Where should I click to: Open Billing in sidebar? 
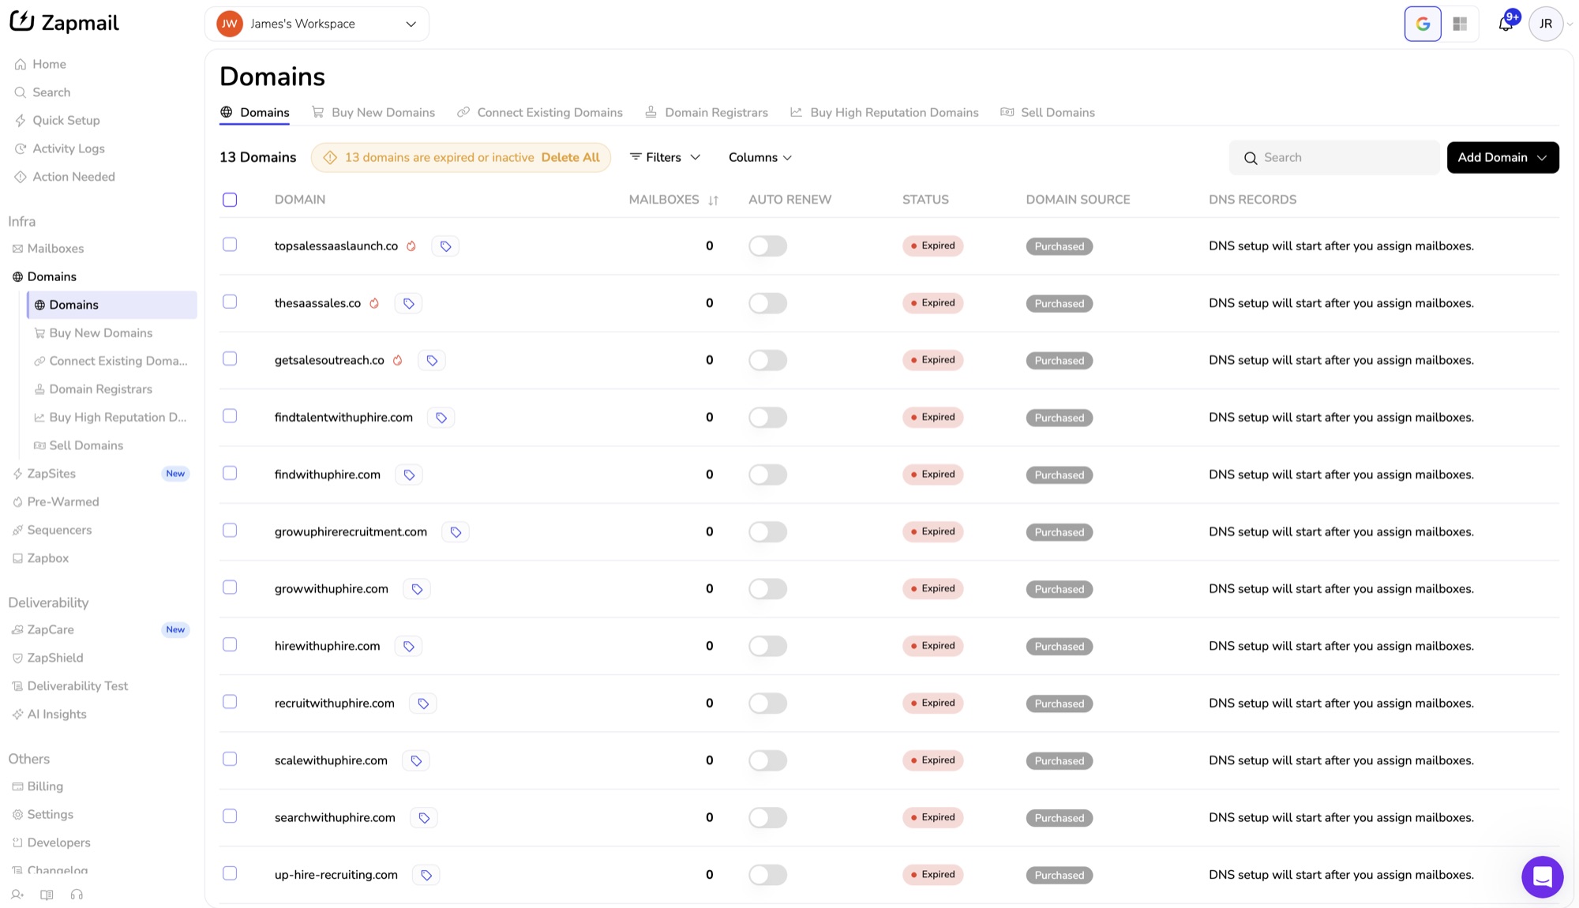pos(45,786)
